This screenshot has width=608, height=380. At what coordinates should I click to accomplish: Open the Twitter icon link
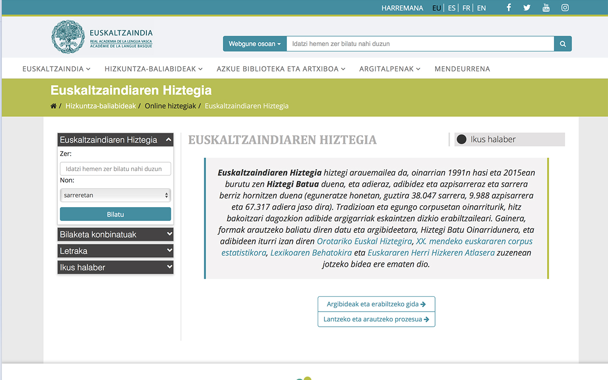(527, 8)
